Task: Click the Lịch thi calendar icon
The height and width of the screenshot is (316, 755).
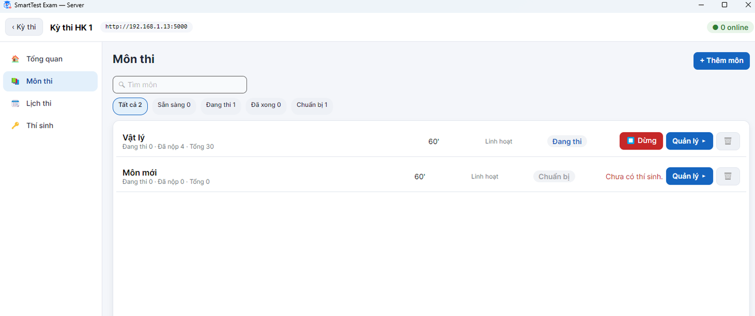Action: (x=16, y=103)
